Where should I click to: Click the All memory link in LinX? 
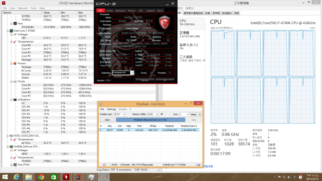click(x=161, y=114)
